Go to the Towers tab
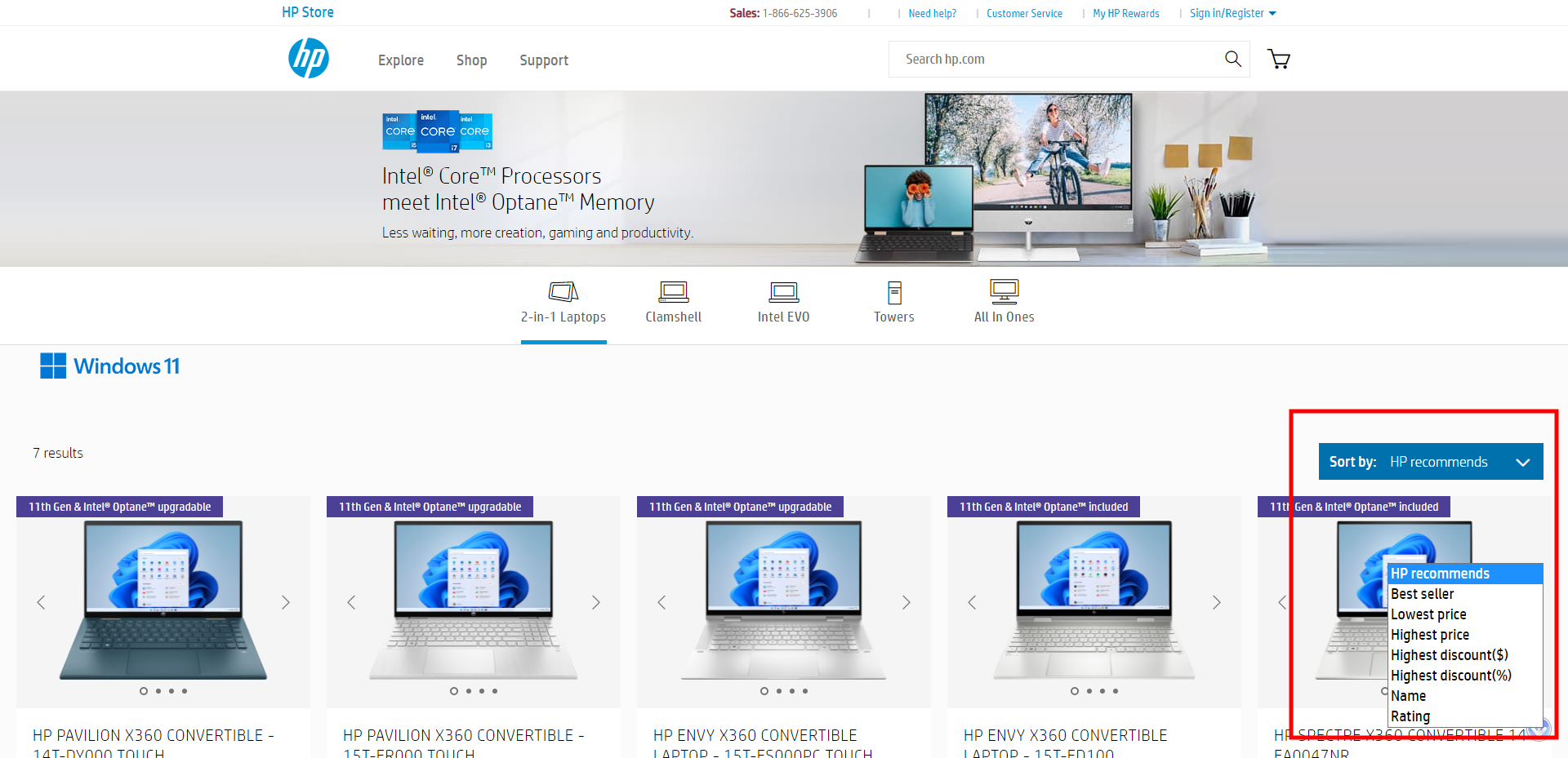Screen dimensions: 1568x758 894,303
